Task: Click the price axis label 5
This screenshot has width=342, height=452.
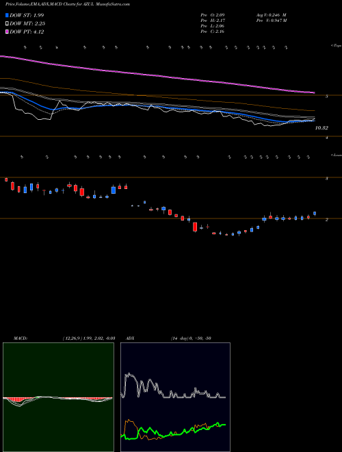Action: click(327, 97)
